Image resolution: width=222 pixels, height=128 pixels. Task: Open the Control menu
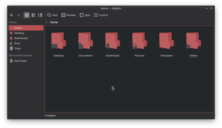pos(101,15)
